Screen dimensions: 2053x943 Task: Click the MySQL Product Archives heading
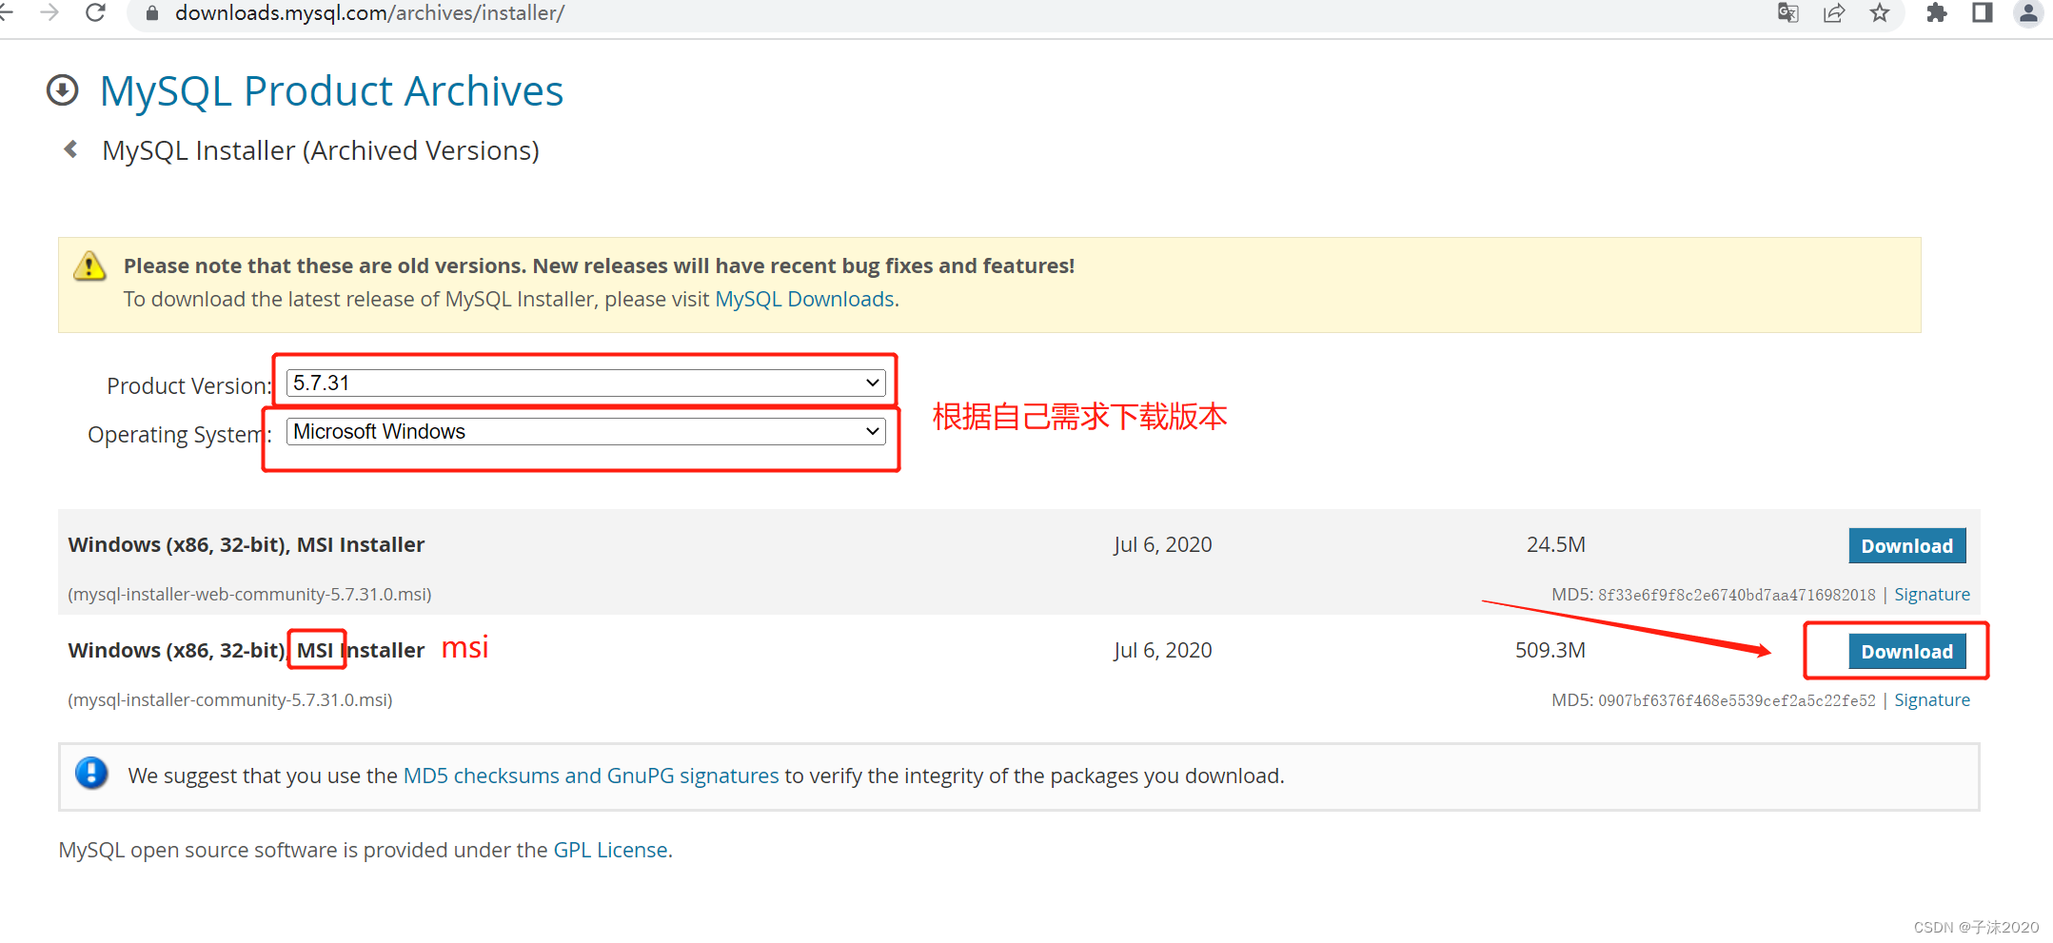[331, 91]
